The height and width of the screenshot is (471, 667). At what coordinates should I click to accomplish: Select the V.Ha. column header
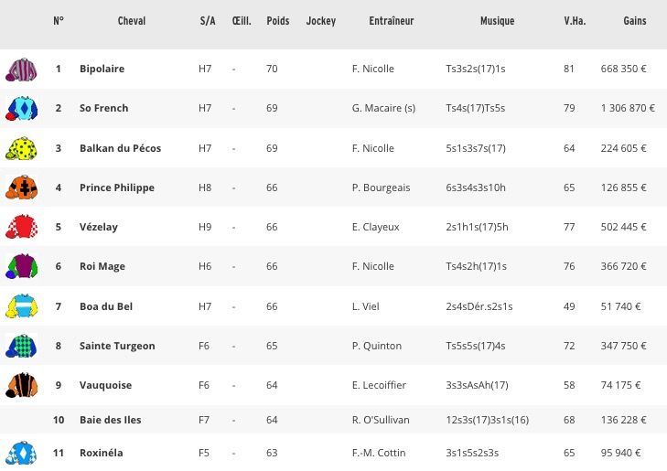point(575,21)
